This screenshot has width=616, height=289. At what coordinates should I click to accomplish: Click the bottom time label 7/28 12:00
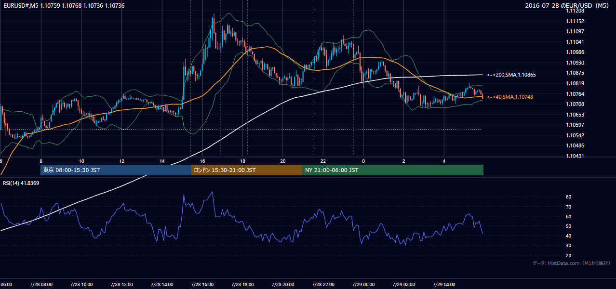[121, 284]
